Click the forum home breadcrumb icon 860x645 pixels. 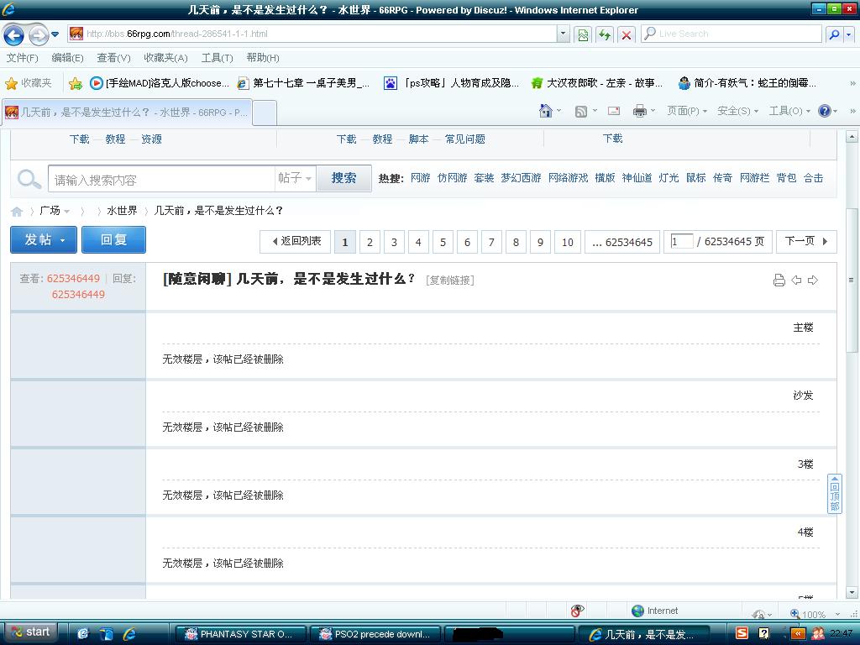click(17, 211)
